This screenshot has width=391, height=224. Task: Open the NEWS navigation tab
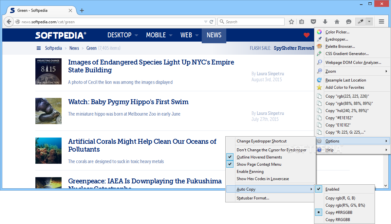pos(214,35)
